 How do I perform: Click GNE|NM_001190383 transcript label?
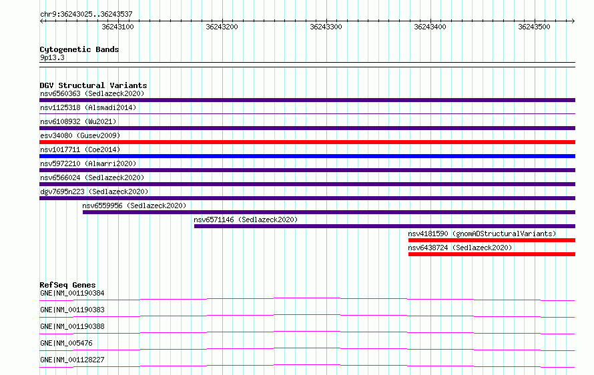pos(72,310)
